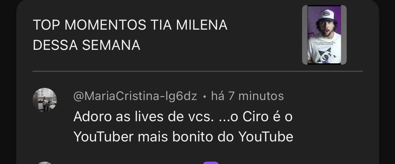Open the video thumbnail with the capped man
395x164 pixels.
coord(324,35)
